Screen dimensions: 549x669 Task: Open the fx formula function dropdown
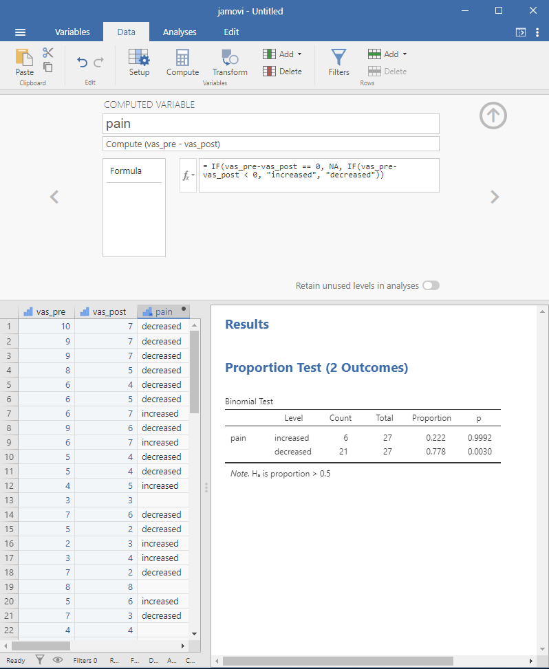point(188,176)
